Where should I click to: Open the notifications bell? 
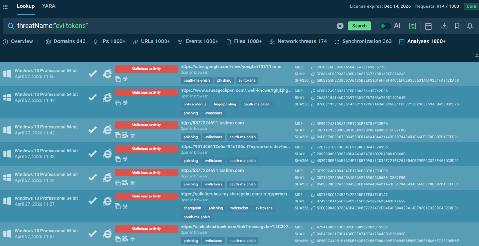[469, 26]
